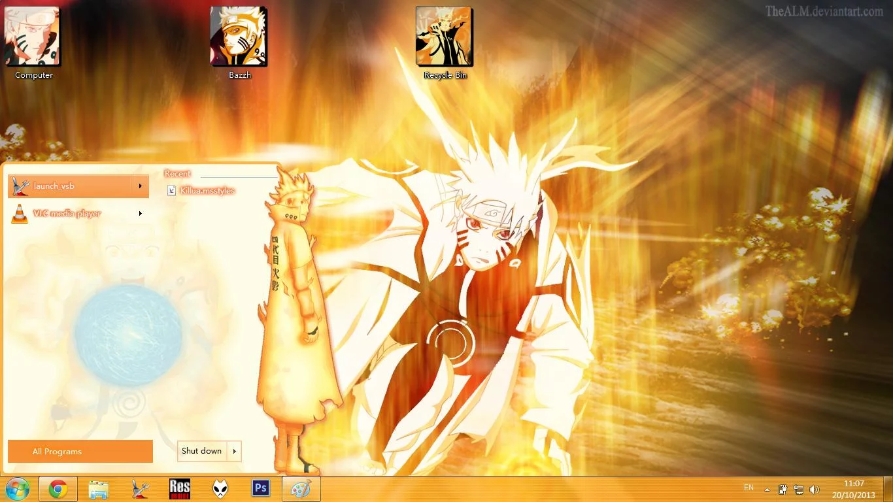Open the clock showing 11:07
This screenshot has width=893, height=502.
coord(854,484)
